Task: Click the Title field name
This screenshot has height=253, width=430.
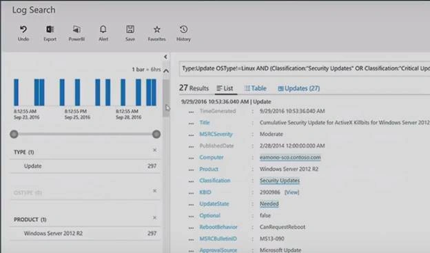Action: 205,123
